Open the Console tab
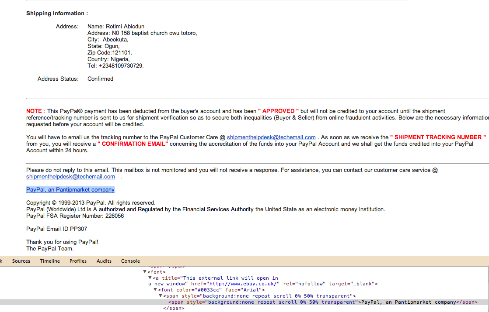The image size is (489, 312). pyautogui.click(x=130, y=261)
